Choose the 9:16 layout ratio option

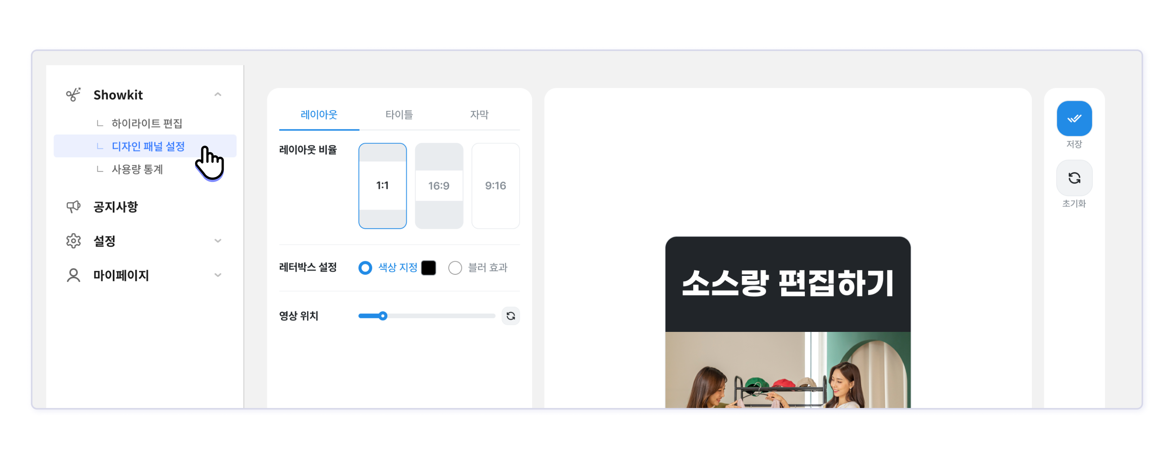pyautogui.click(x=495, y=185)
